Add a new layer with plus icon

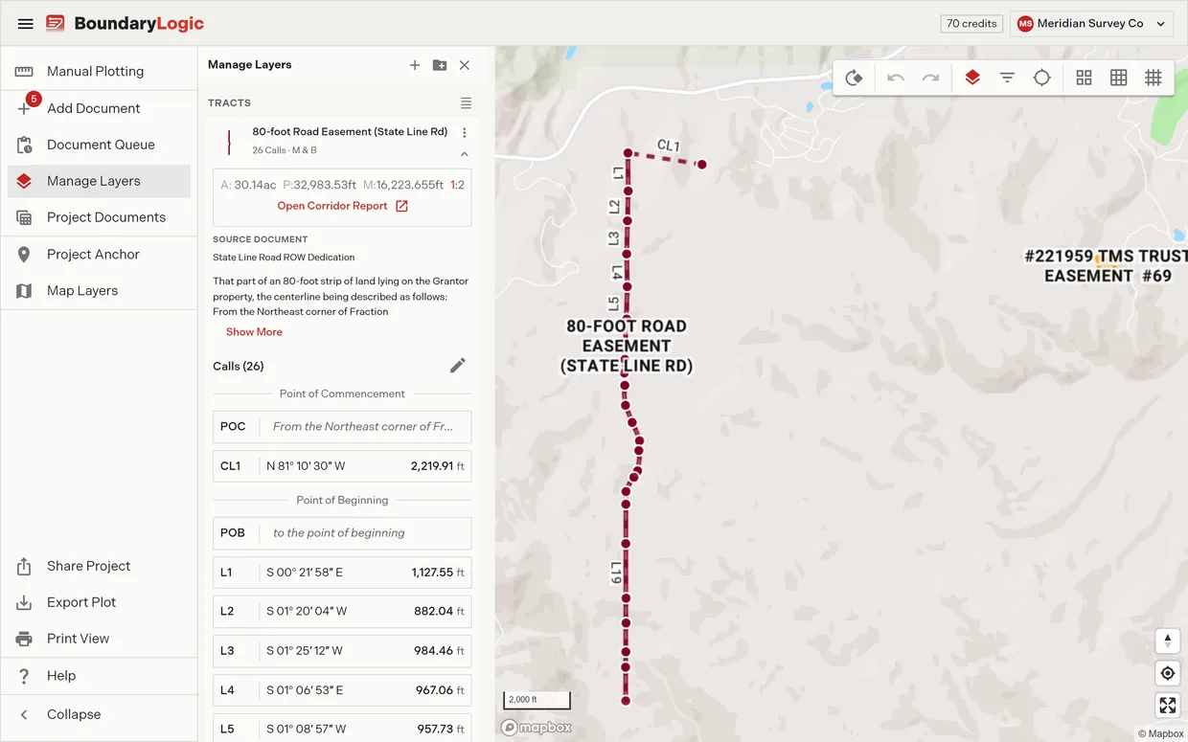[415, 65]
